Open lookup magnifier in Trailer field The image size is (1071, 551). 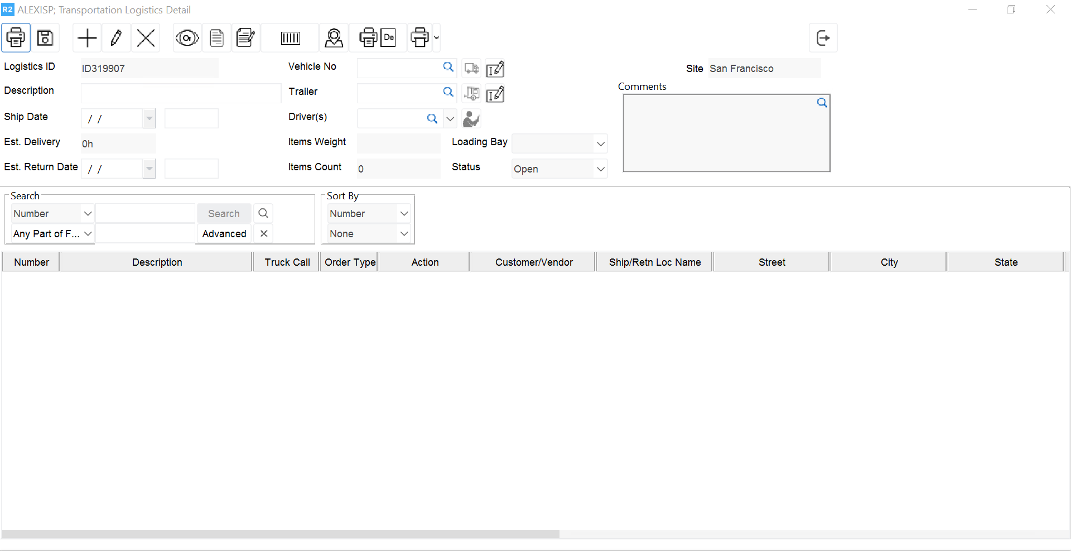click(x=448, y=92)
